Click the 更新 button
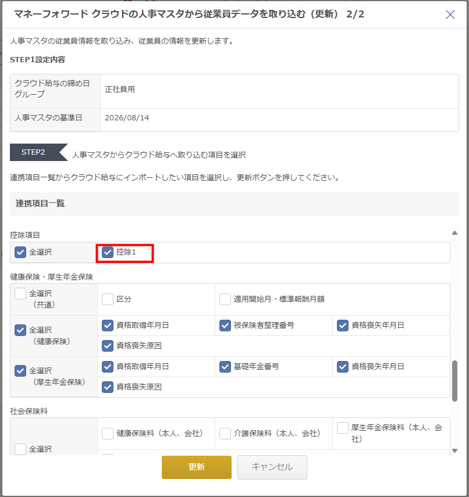 tap(197, 467)
